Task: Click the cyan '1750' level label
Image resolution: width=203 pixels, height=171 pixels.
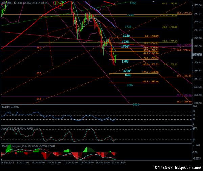Action: (130, 15)
